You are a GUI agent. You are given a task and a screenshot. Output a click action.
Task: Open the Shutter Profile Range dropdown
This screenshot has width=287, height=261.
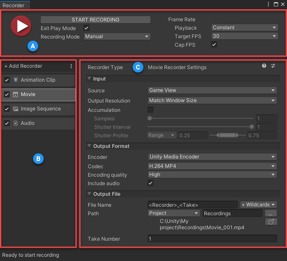click(162, 135)
